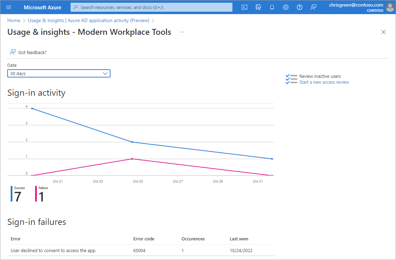Viewport: 396px width, 260px height.
Task: Open Usage & insights breadcrumb link
Action: tap(88, 20)
